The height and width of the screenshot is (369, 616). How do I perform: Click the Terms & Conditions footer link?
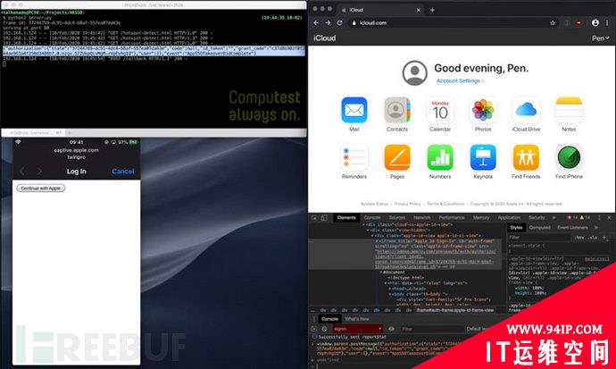(445, 204)
